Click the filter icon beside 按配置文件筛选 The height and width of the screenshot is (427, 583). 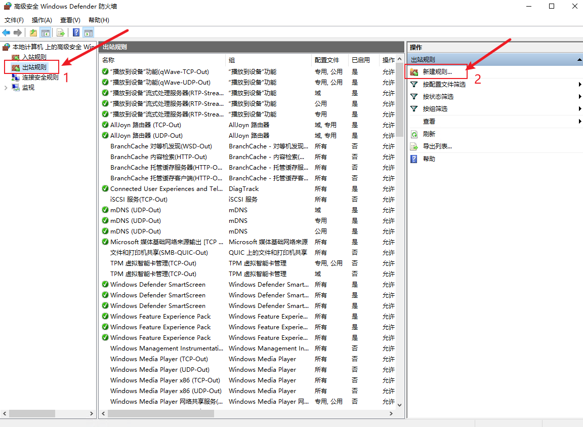coord(414,85)
